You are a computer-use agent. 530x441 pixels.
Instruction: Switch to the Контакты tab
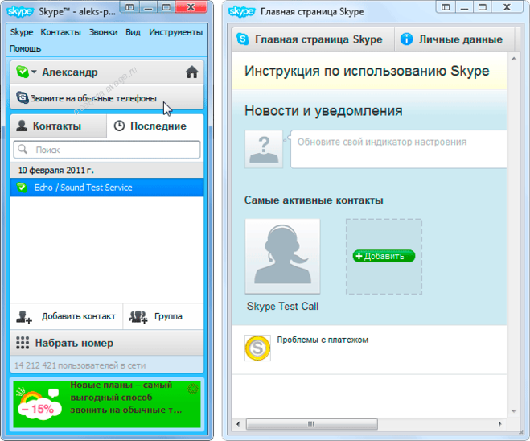[x=59, y=126]
